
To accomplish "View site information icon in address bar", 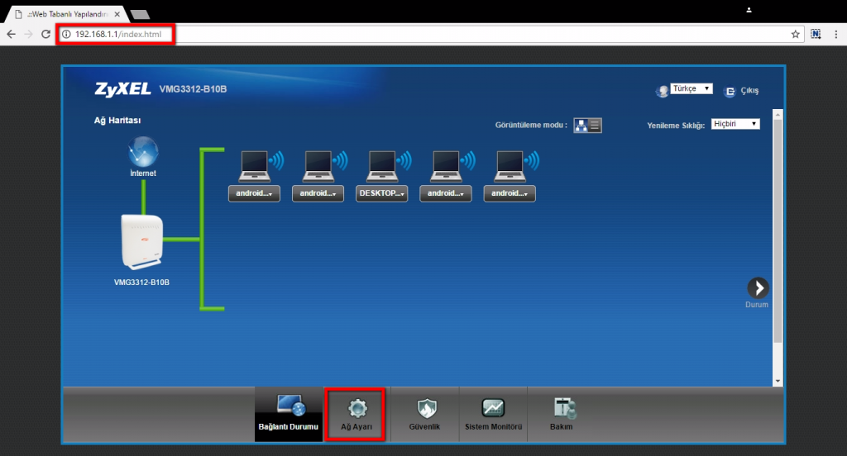I will click(x=66, y=34).
